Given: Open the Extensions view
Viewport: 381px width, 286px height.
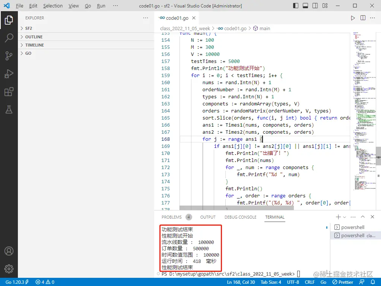Looking at the screenshot, I should (x=9, y=92).
